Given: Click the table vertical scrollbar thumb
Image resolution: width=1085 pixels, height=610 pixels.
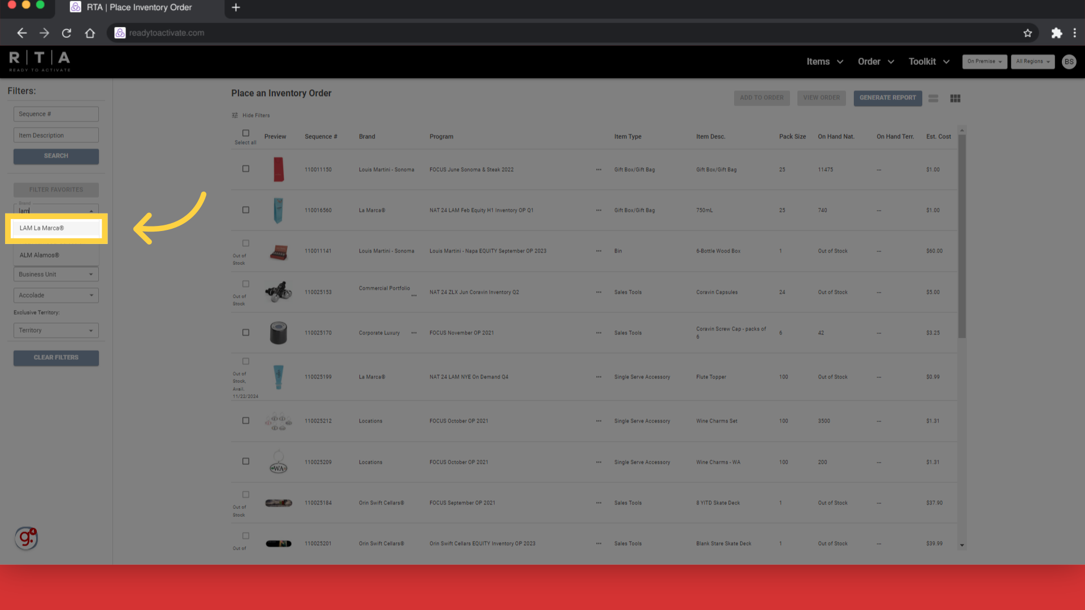Looking at the screenshot, I should (962, 236).
